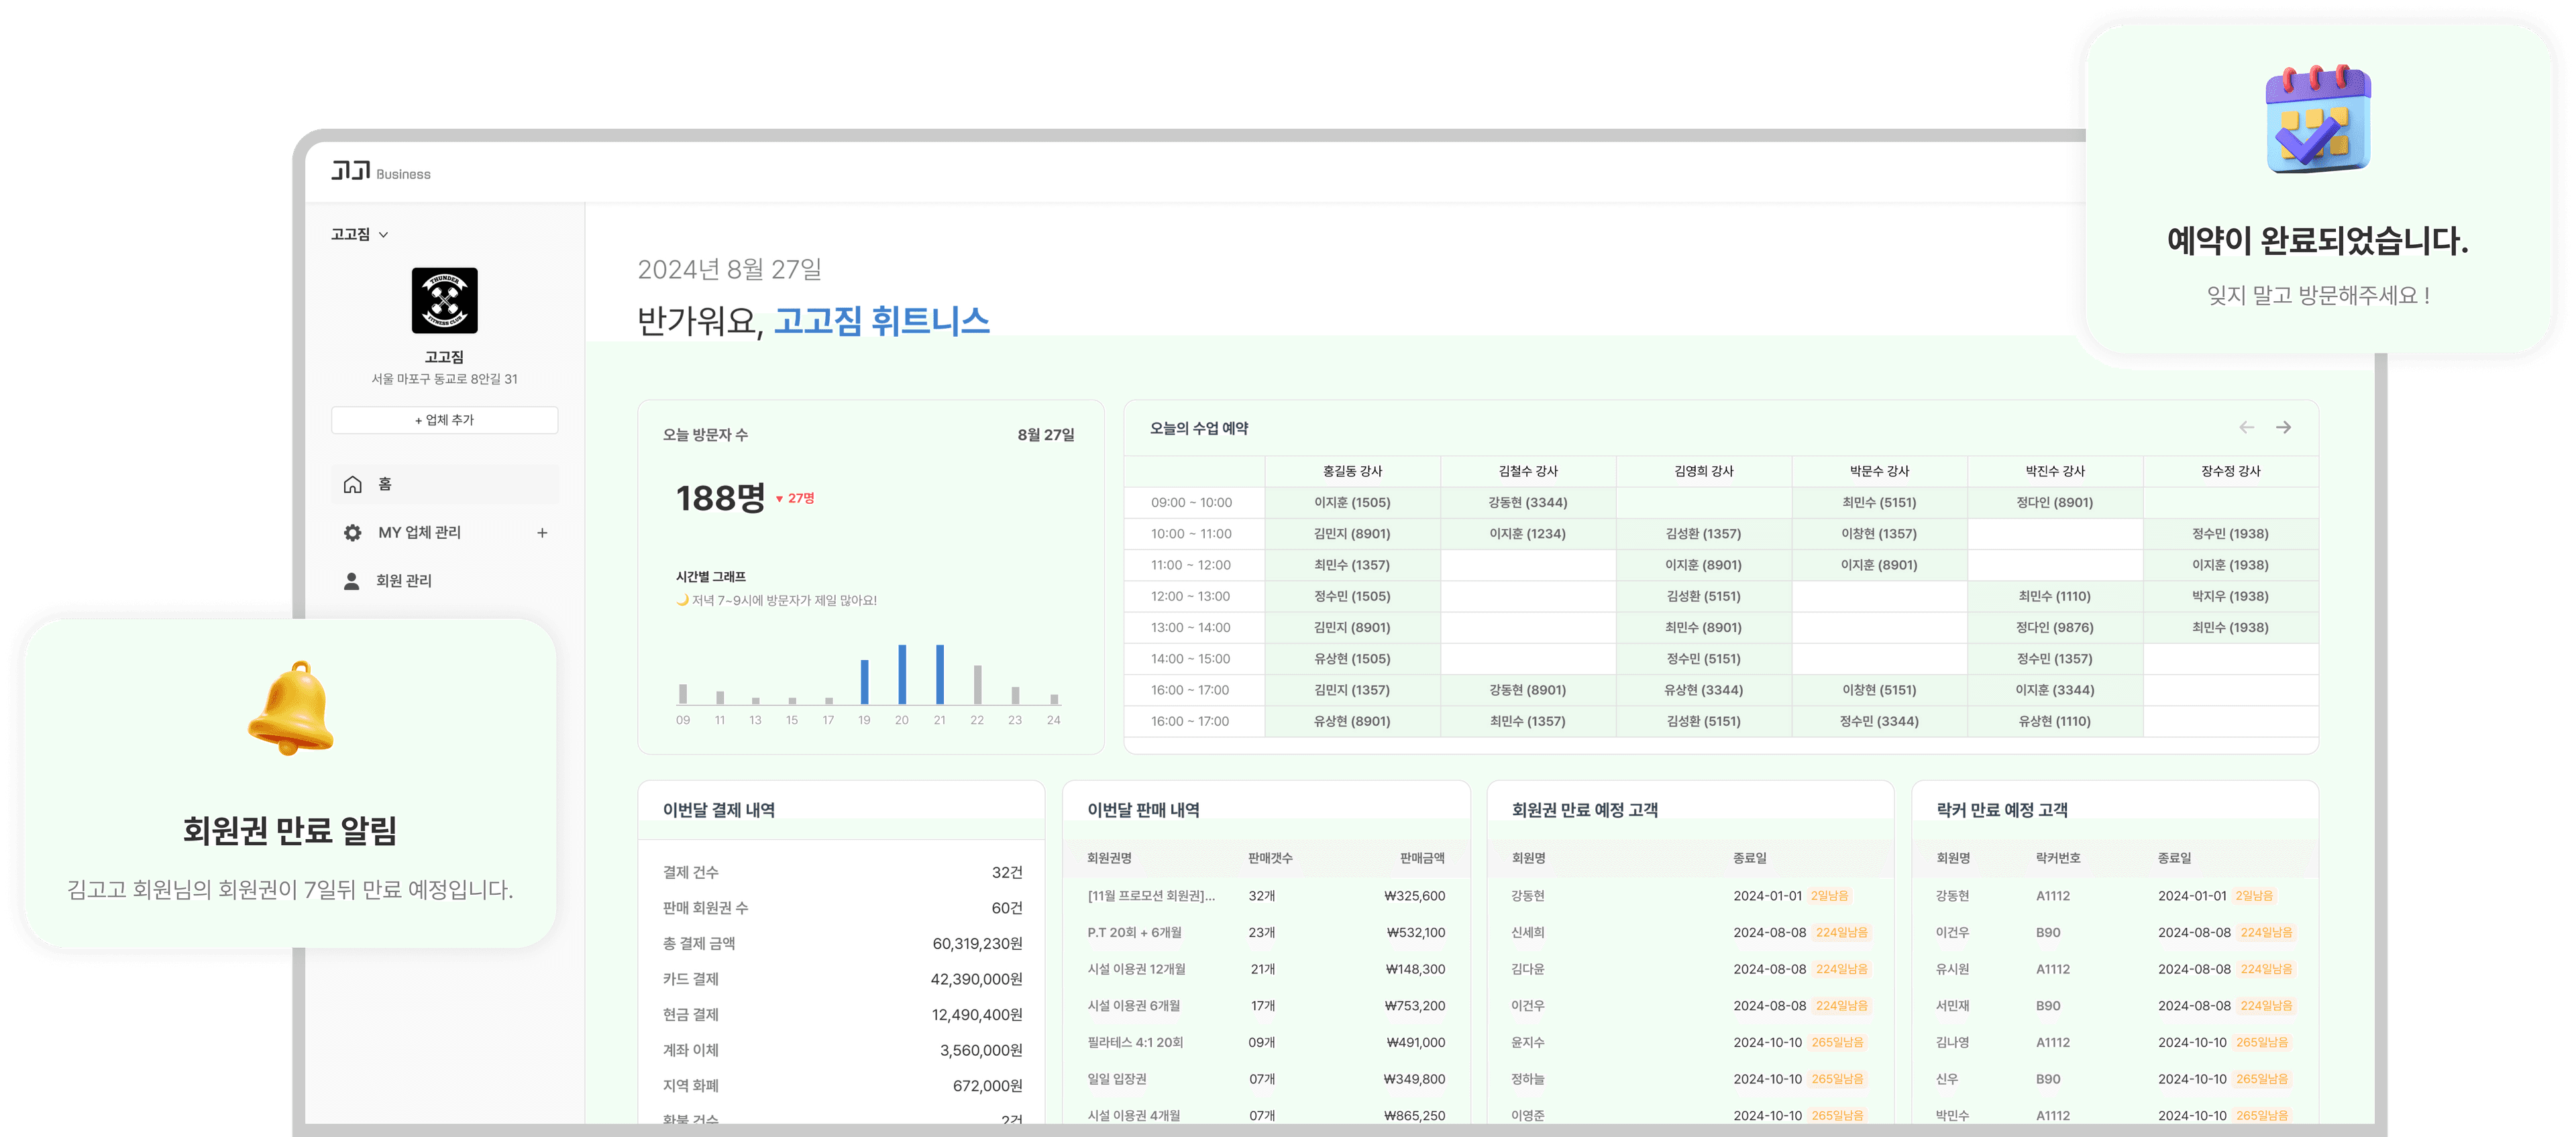Click the Thunder Fitness Club gym logo
This screenshot has width=2576, height=1137.
[444, 299]
